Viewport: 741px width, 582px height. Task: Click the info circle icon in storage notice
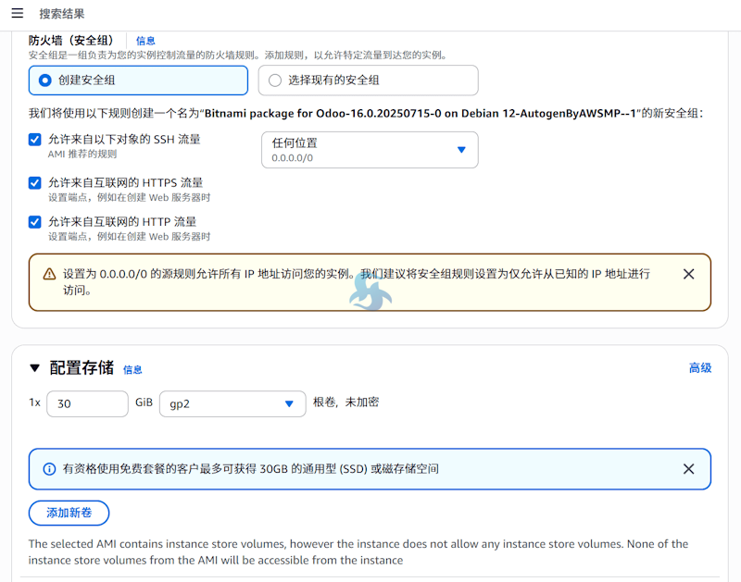49,469
